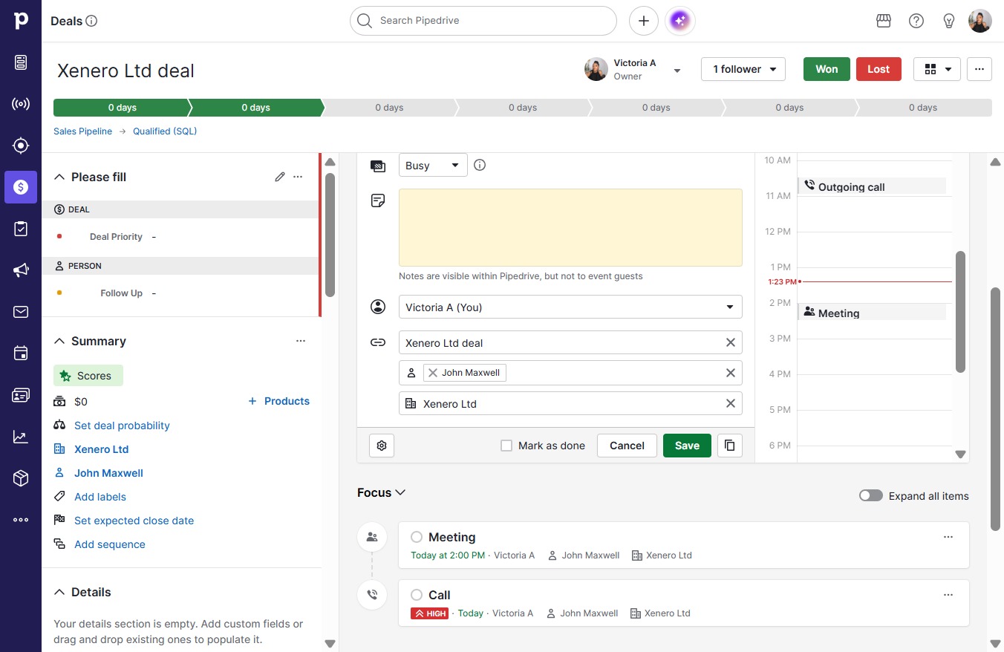This screenshot has height=652, width=1004.
Task: Open Mail envelope icon in sidebar
Action: [21, 312]
